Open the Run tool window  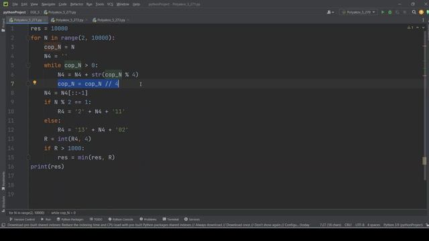(46, 220)
